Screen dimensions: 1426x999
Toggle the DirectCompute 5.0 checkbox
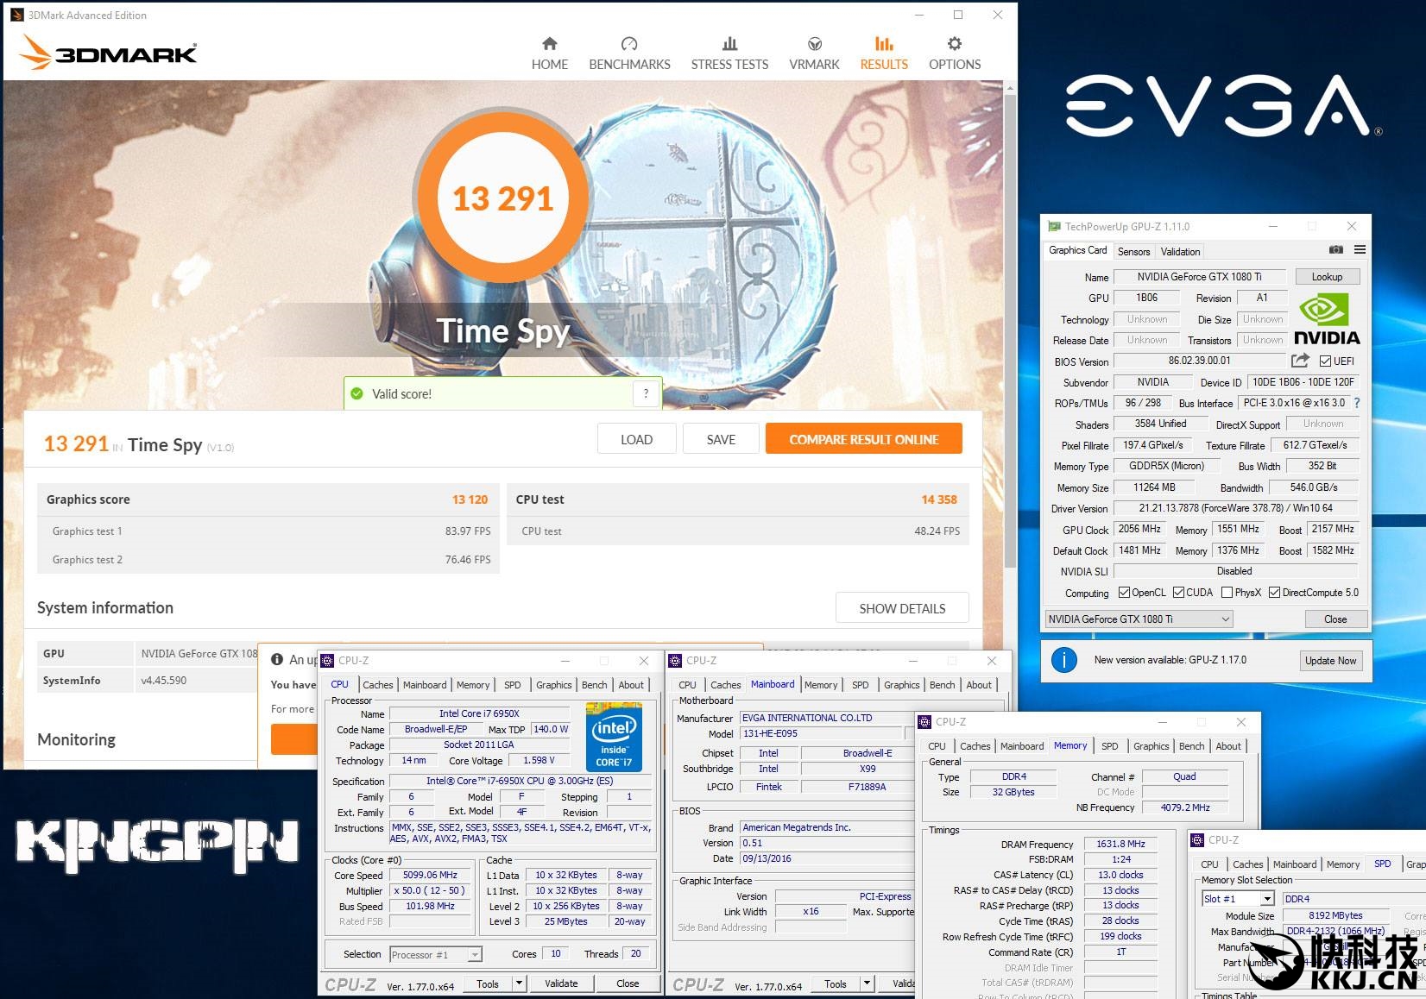[1274, 593]
